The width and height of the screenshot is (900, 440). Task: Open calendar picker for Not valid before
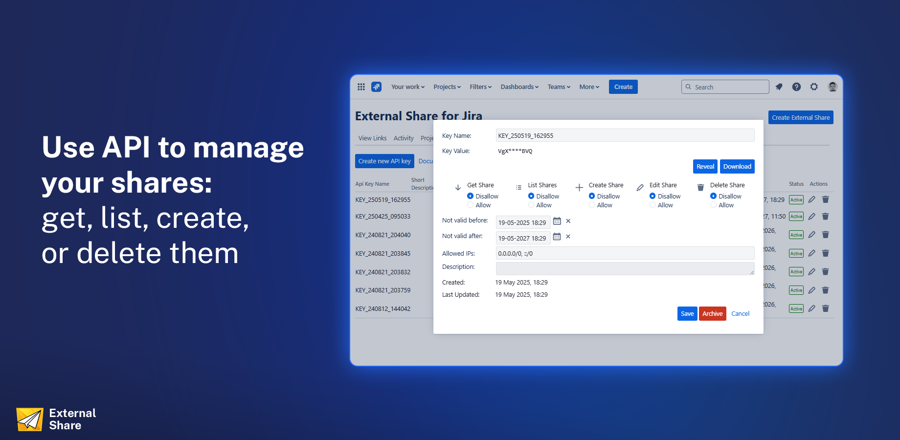557,221
